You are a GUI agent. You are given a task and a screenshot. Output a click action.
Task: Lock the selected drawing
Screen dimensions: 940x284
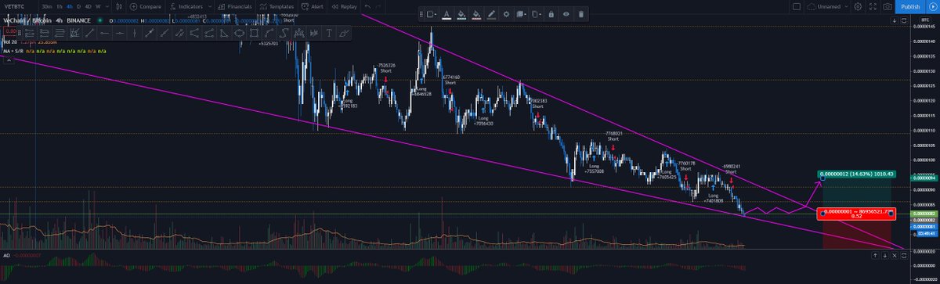click(x=551, y=14)
